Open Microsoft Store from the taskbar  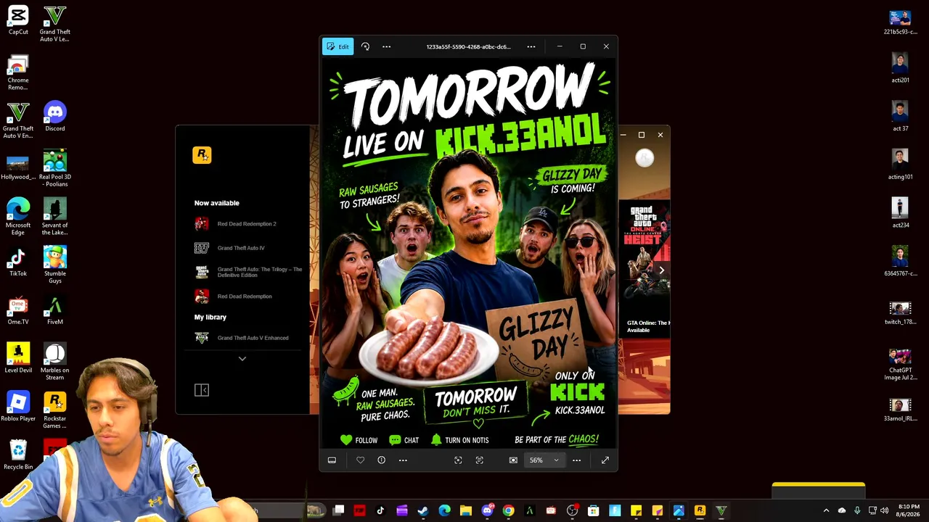(593, 511)
